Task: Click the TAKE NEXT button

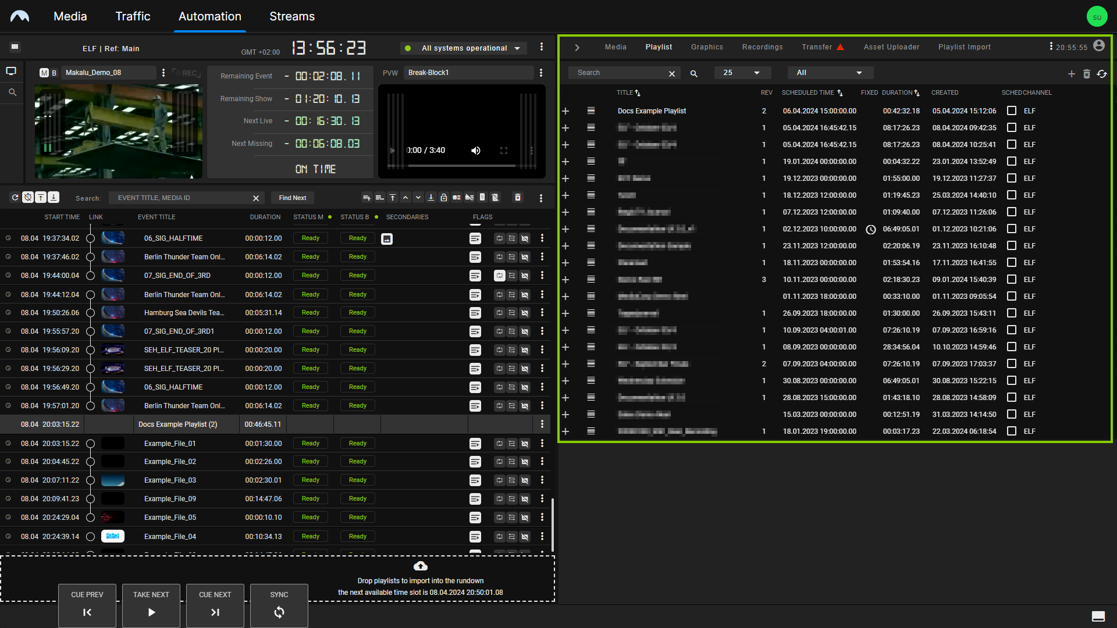Action: [x=151, y=604]
